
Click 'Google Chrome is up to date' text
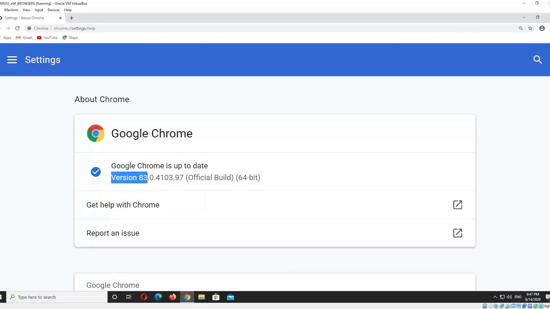point(159,166)
